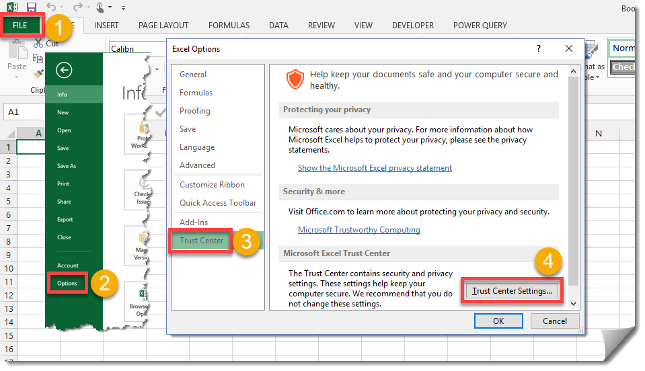Click row 5 header
Image resolution: width=645 pixels, height=371 pixels.
click(x=8, y=202)
